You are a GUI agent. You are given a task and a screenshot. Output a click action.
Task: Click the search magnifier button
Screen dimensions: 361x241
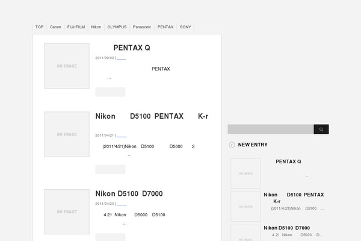[x=321, y=130]
